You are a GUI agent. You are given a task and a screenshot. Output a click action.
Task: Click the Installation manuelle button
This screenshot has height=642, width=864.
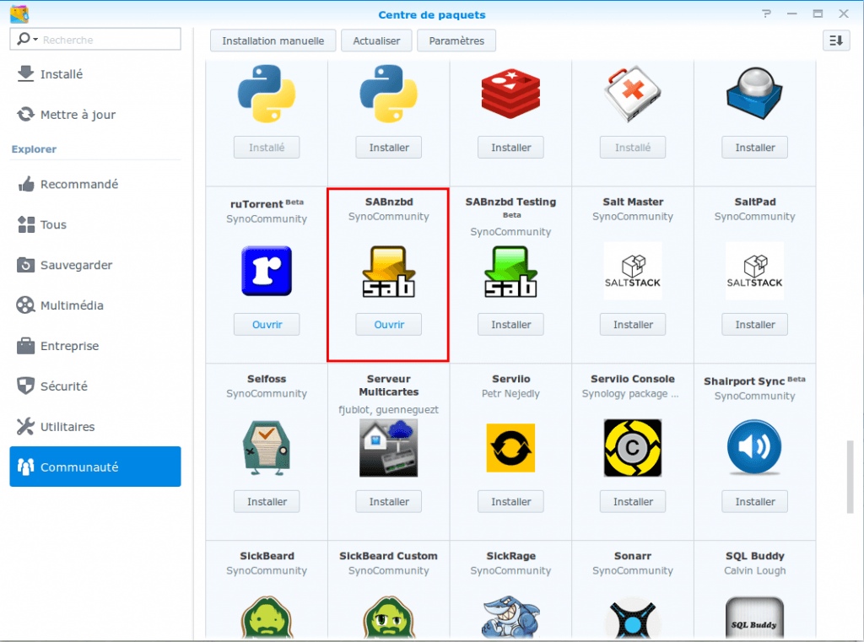point(273,40)
